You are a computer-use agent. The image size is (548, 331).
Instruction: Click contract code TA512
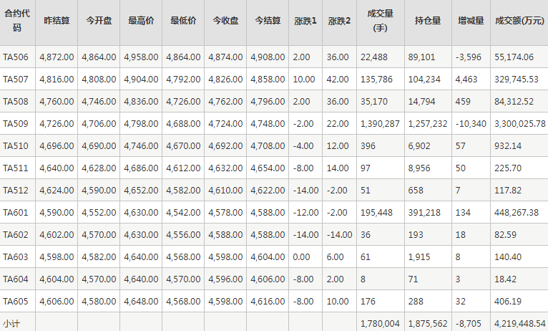[x=16, y=191]
